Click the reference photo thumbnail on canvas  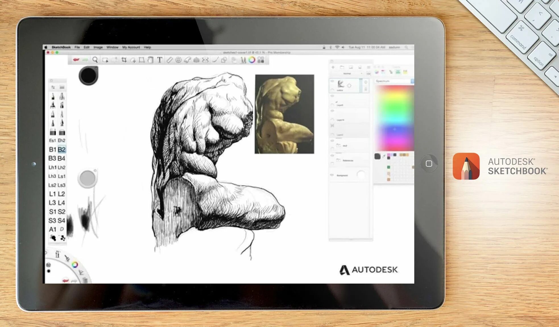tap(284, 114)
